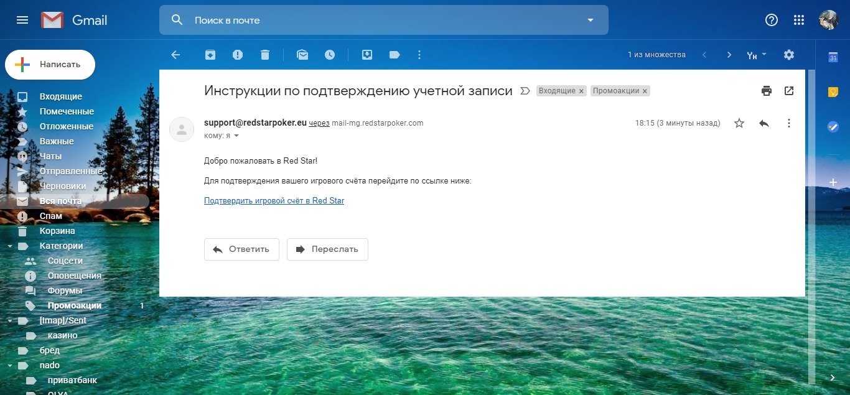Remove the Промоакции label chip

click(645, 91)
